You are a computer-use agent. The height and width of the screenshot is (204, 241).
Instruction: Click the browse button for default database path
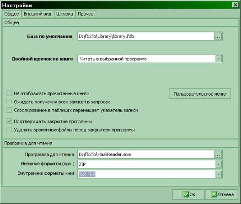[x=218, y=36]
